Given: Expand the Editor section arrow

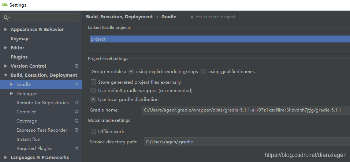Looking at the screenshot, I should tap(6, 48).
